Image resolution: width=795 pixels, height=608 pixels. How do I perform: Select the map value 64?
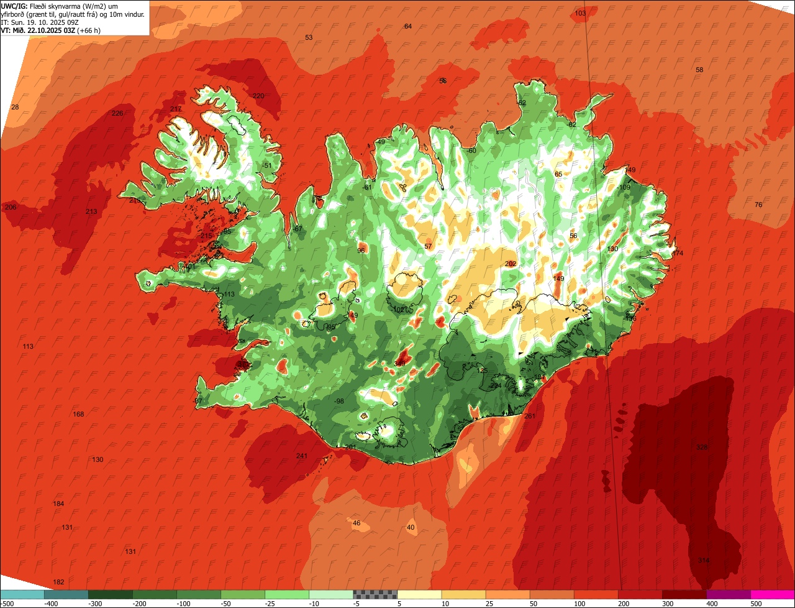pyautogui.click(x=408, y=26)
